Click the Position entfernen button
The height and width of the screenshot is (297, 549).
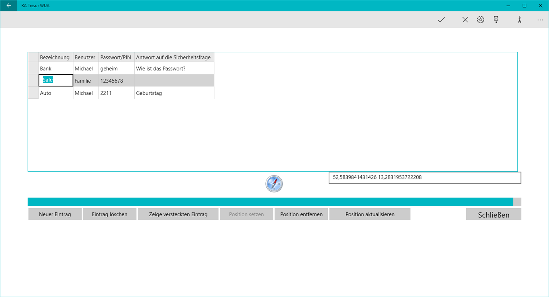coord(301,214)
